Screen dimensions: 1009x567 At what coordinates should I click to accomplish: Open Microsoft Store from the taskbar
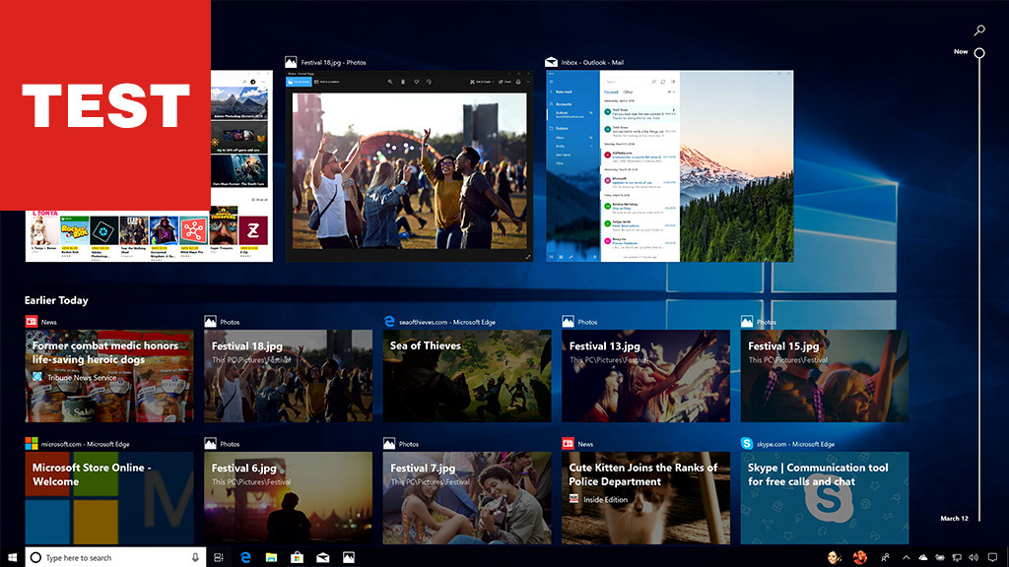click(x=297, y=557)
